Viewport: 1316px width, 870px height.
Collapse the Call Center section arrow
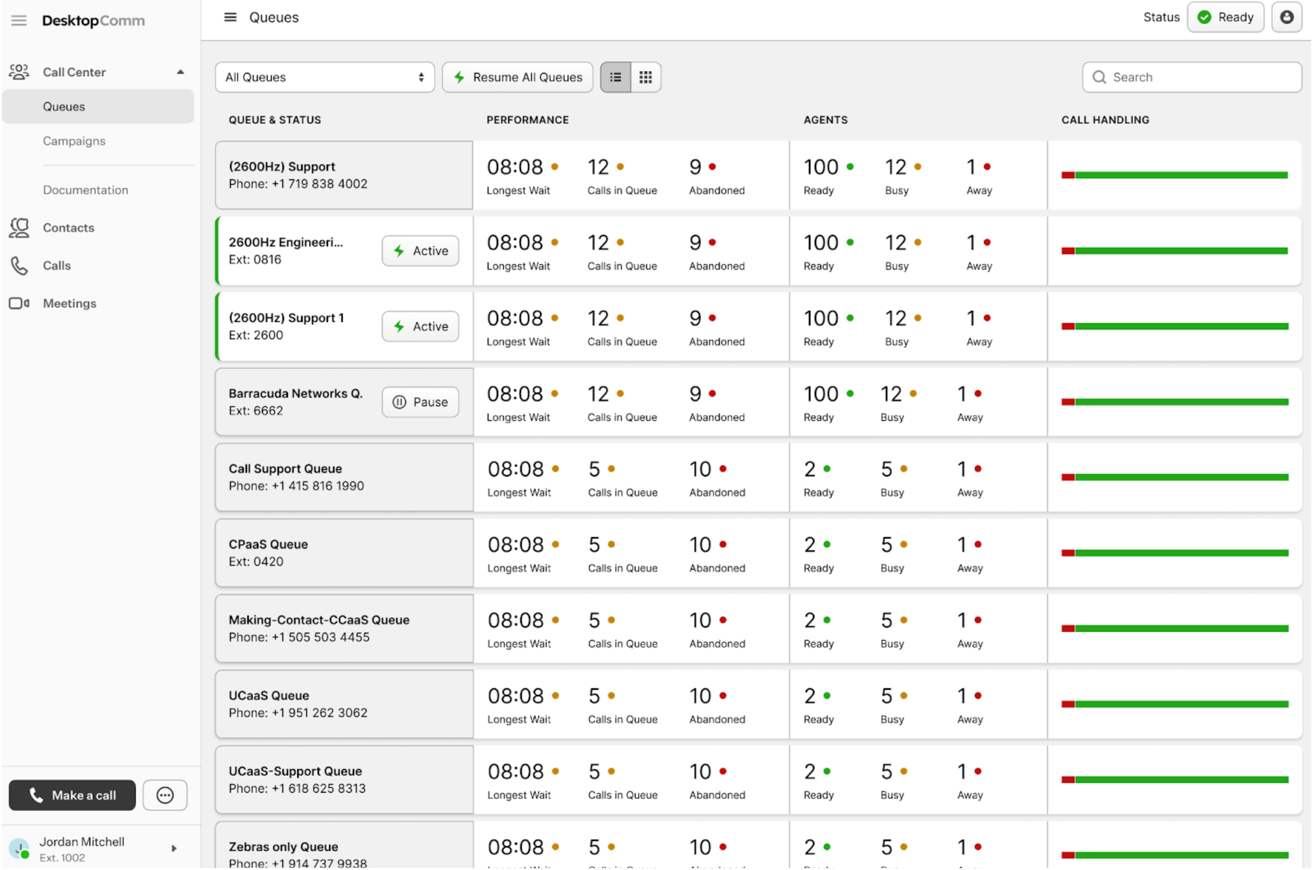pyautogui.click(x=180, y=72)
